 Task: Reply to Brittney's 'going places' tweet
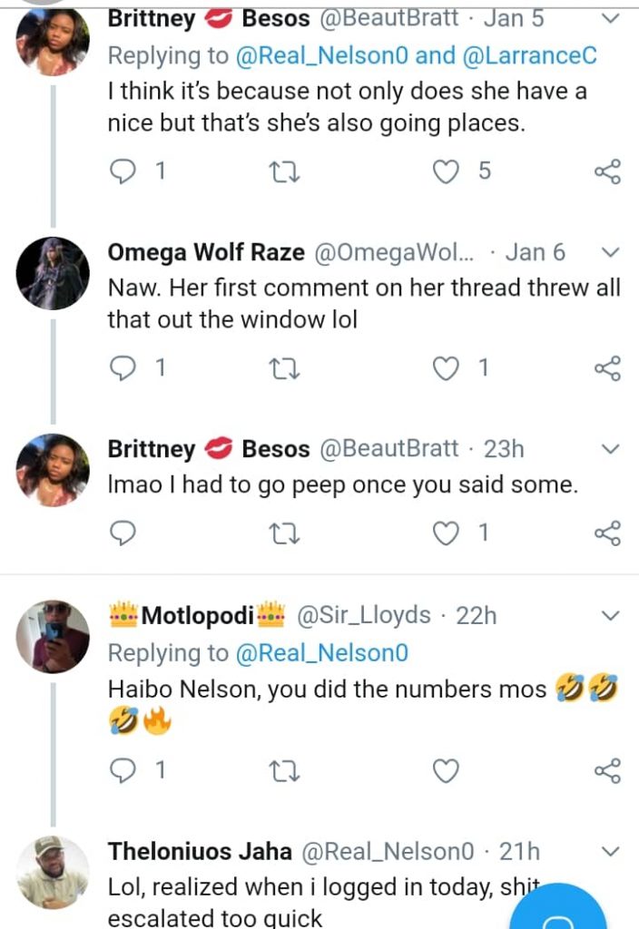pyautogui.click(x=122, y=171)
